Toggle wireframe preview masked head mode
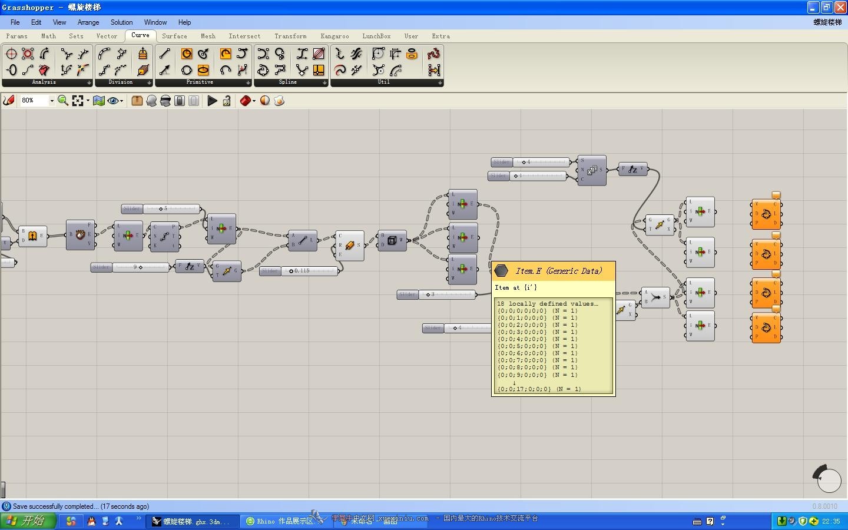 pos(165,101)
